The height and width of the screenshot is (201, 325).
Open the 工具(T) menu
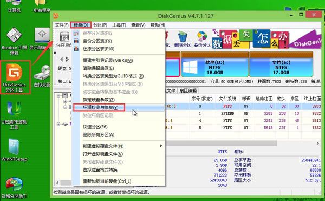tap(119, 25)
